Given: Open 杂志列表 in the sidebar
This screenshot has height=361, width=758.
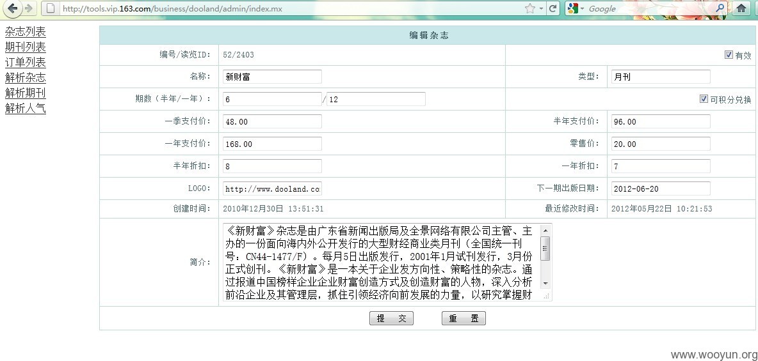Looking at the screenshot, I should point(26,32).
